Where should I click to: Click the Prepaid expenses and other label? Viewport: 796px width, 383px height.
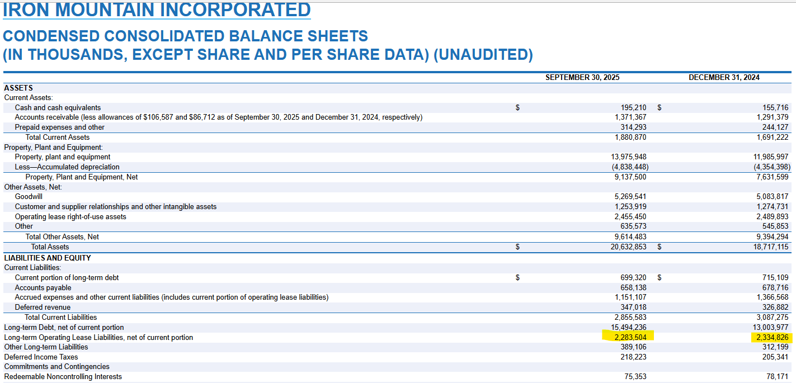[59, 127]
